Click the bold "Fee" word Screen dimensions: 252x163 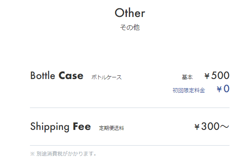click(82, 126)
